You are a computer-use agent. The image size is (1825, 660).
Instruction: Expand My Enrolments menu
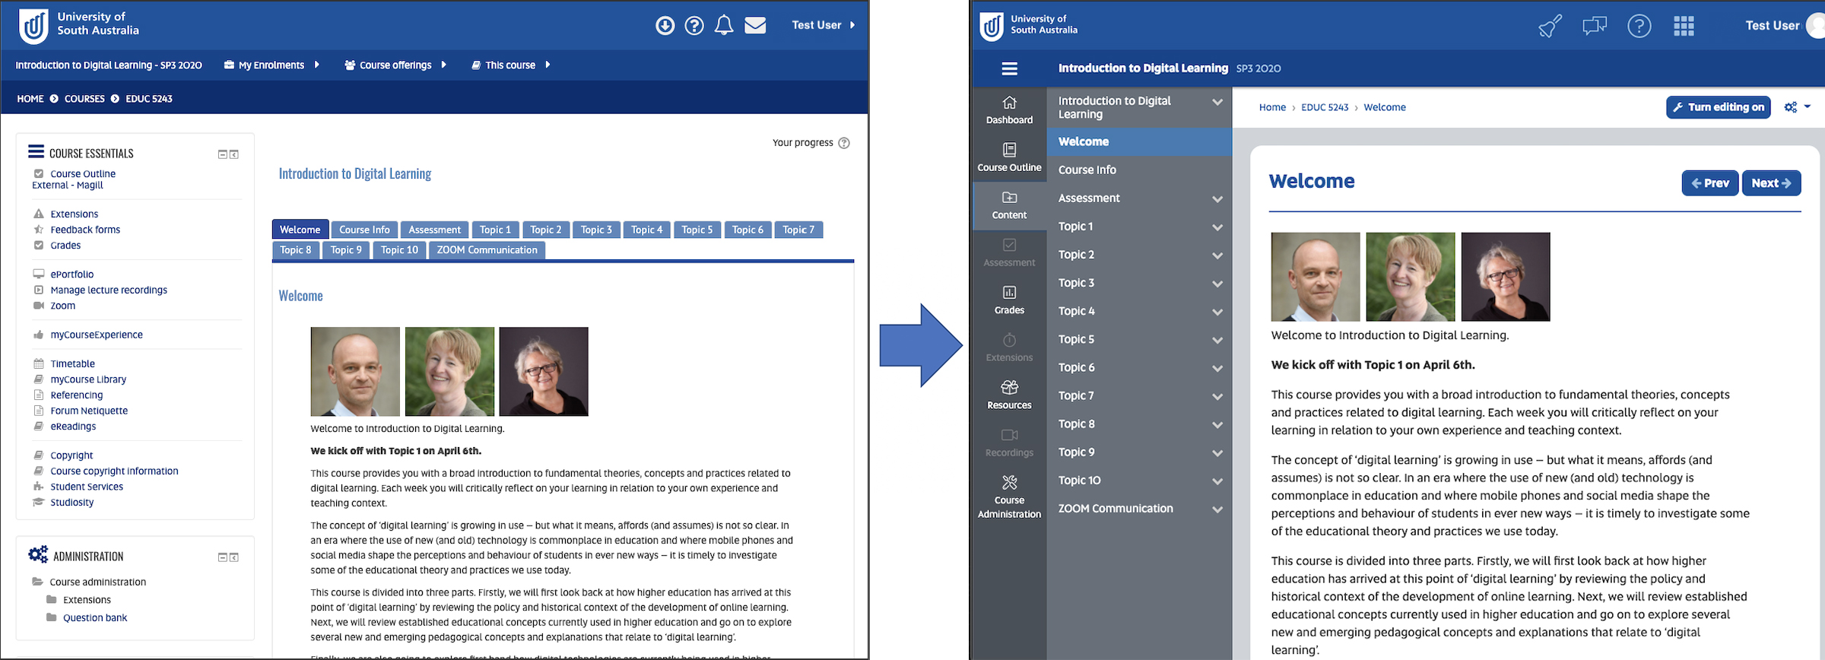[x=271, y=65]
